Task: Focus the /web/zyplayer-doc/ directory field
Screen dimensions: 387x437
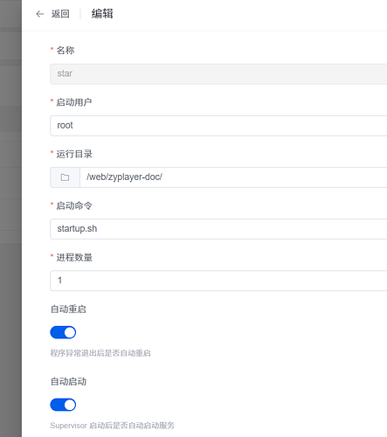Action: [233, 177]
